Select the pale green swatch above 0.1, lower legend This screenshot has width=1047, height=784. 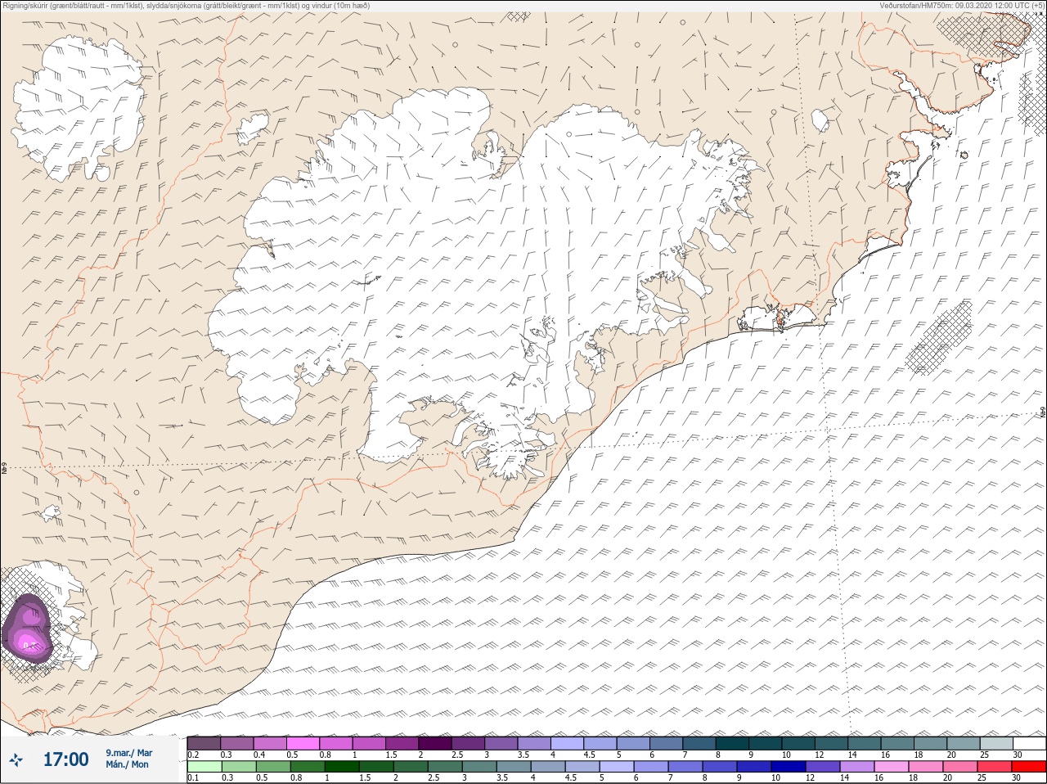[x=204, y=767]
